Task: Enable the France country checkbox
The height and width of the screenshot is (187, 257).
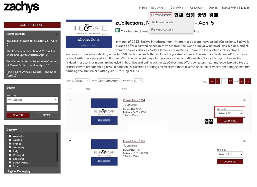Action: click(x=10, y=144)
